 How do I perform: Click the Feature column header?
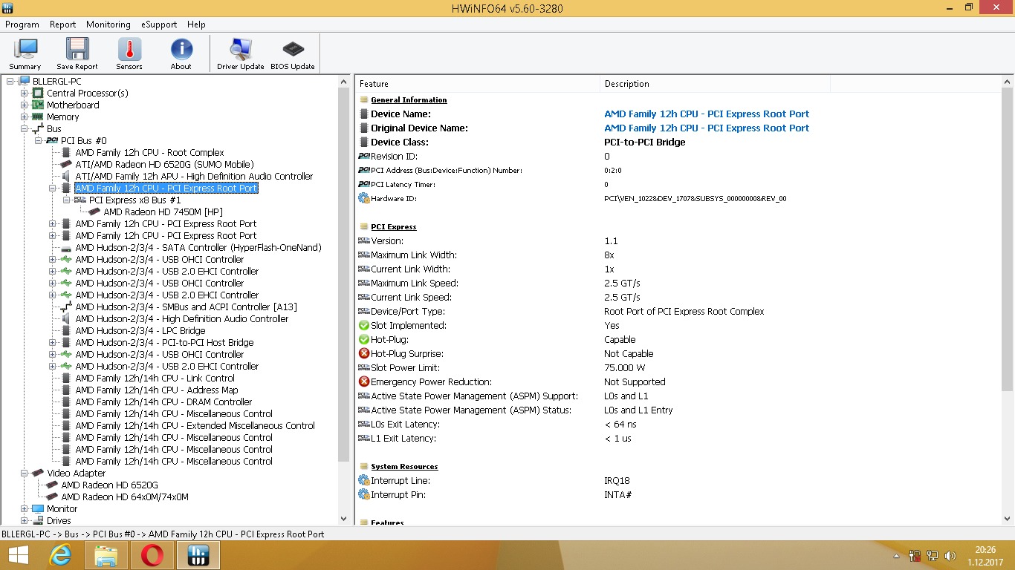(x=478, y=84)
